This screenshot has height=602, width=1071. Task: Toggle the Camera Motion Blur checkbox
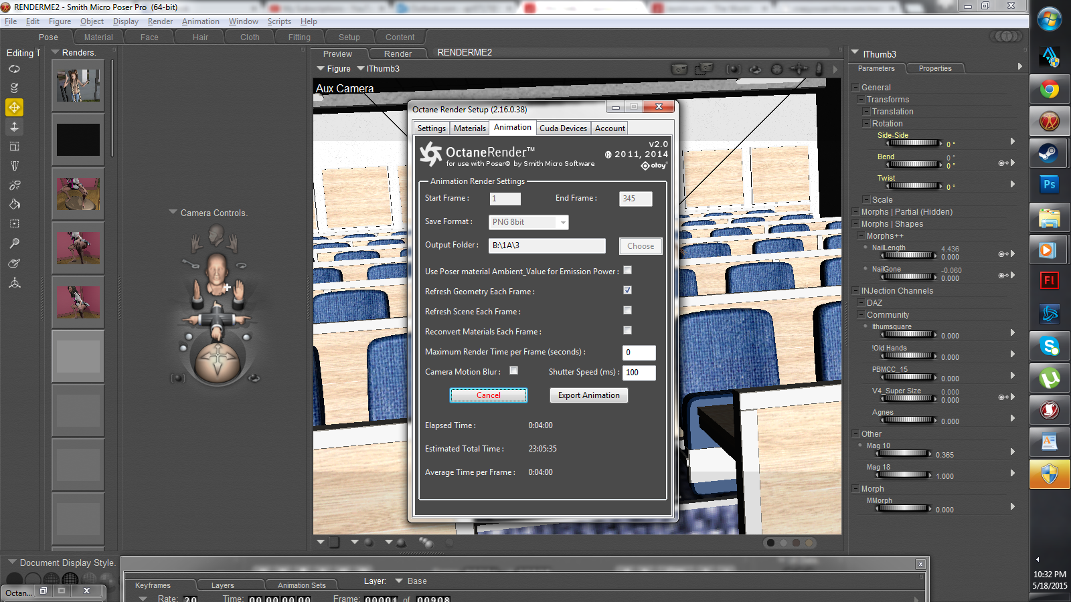pos(514,371)
